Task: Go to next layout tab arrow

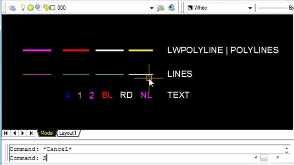Action: (x=23, y=133)
